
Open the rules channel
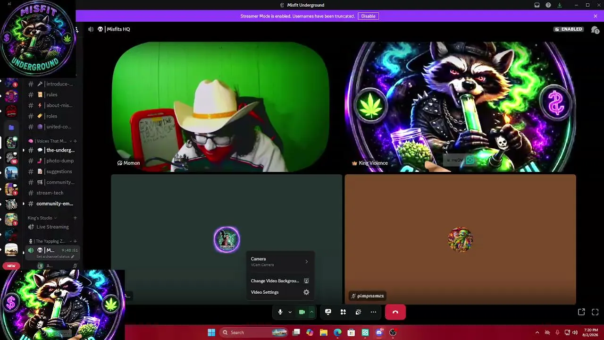(53, 94)
